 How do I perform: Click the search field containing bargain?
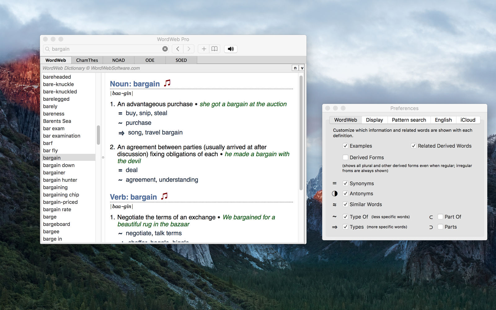coord(106,49)
